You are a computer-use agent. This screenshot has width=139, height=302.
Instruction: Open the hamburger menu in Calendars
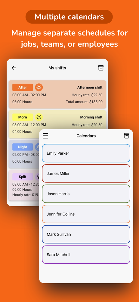[x=45, y=136]
